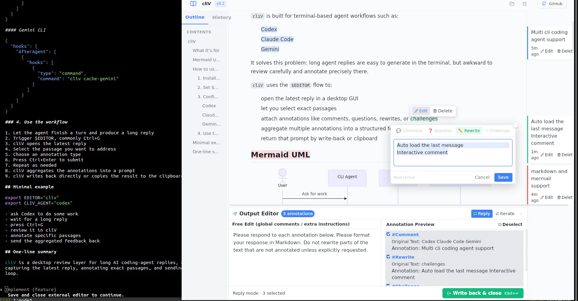578x301 pixels.
Task: Click the Deselect all button
Action: point(510,224)
